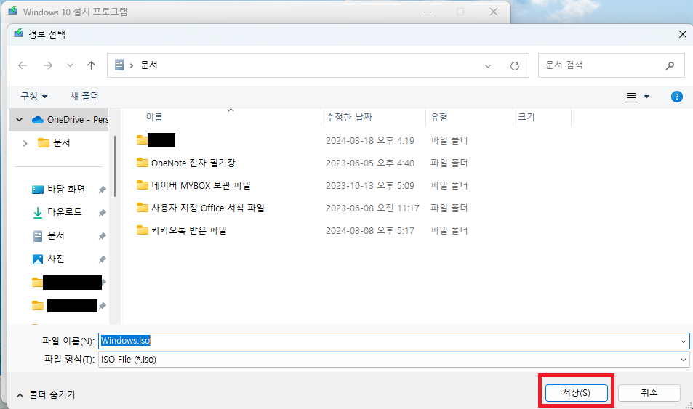Expand the address bar history dropdown
The image size is (693, 409).
pos(488,66)
